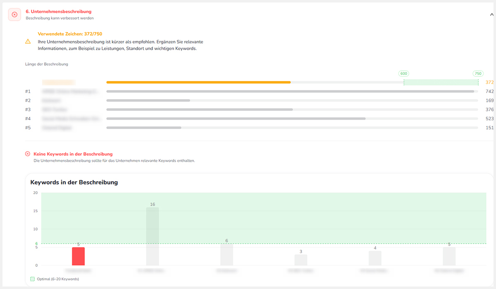Click competitor #4 length bar with 523
This screenshot has height=289, width=496.
(x=236, y=118)
